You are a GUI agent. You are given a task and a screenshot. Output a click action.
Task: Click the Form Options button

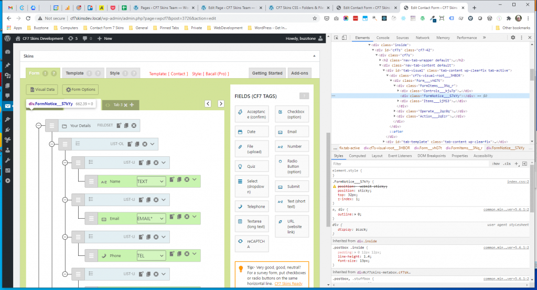click(80, 90)
